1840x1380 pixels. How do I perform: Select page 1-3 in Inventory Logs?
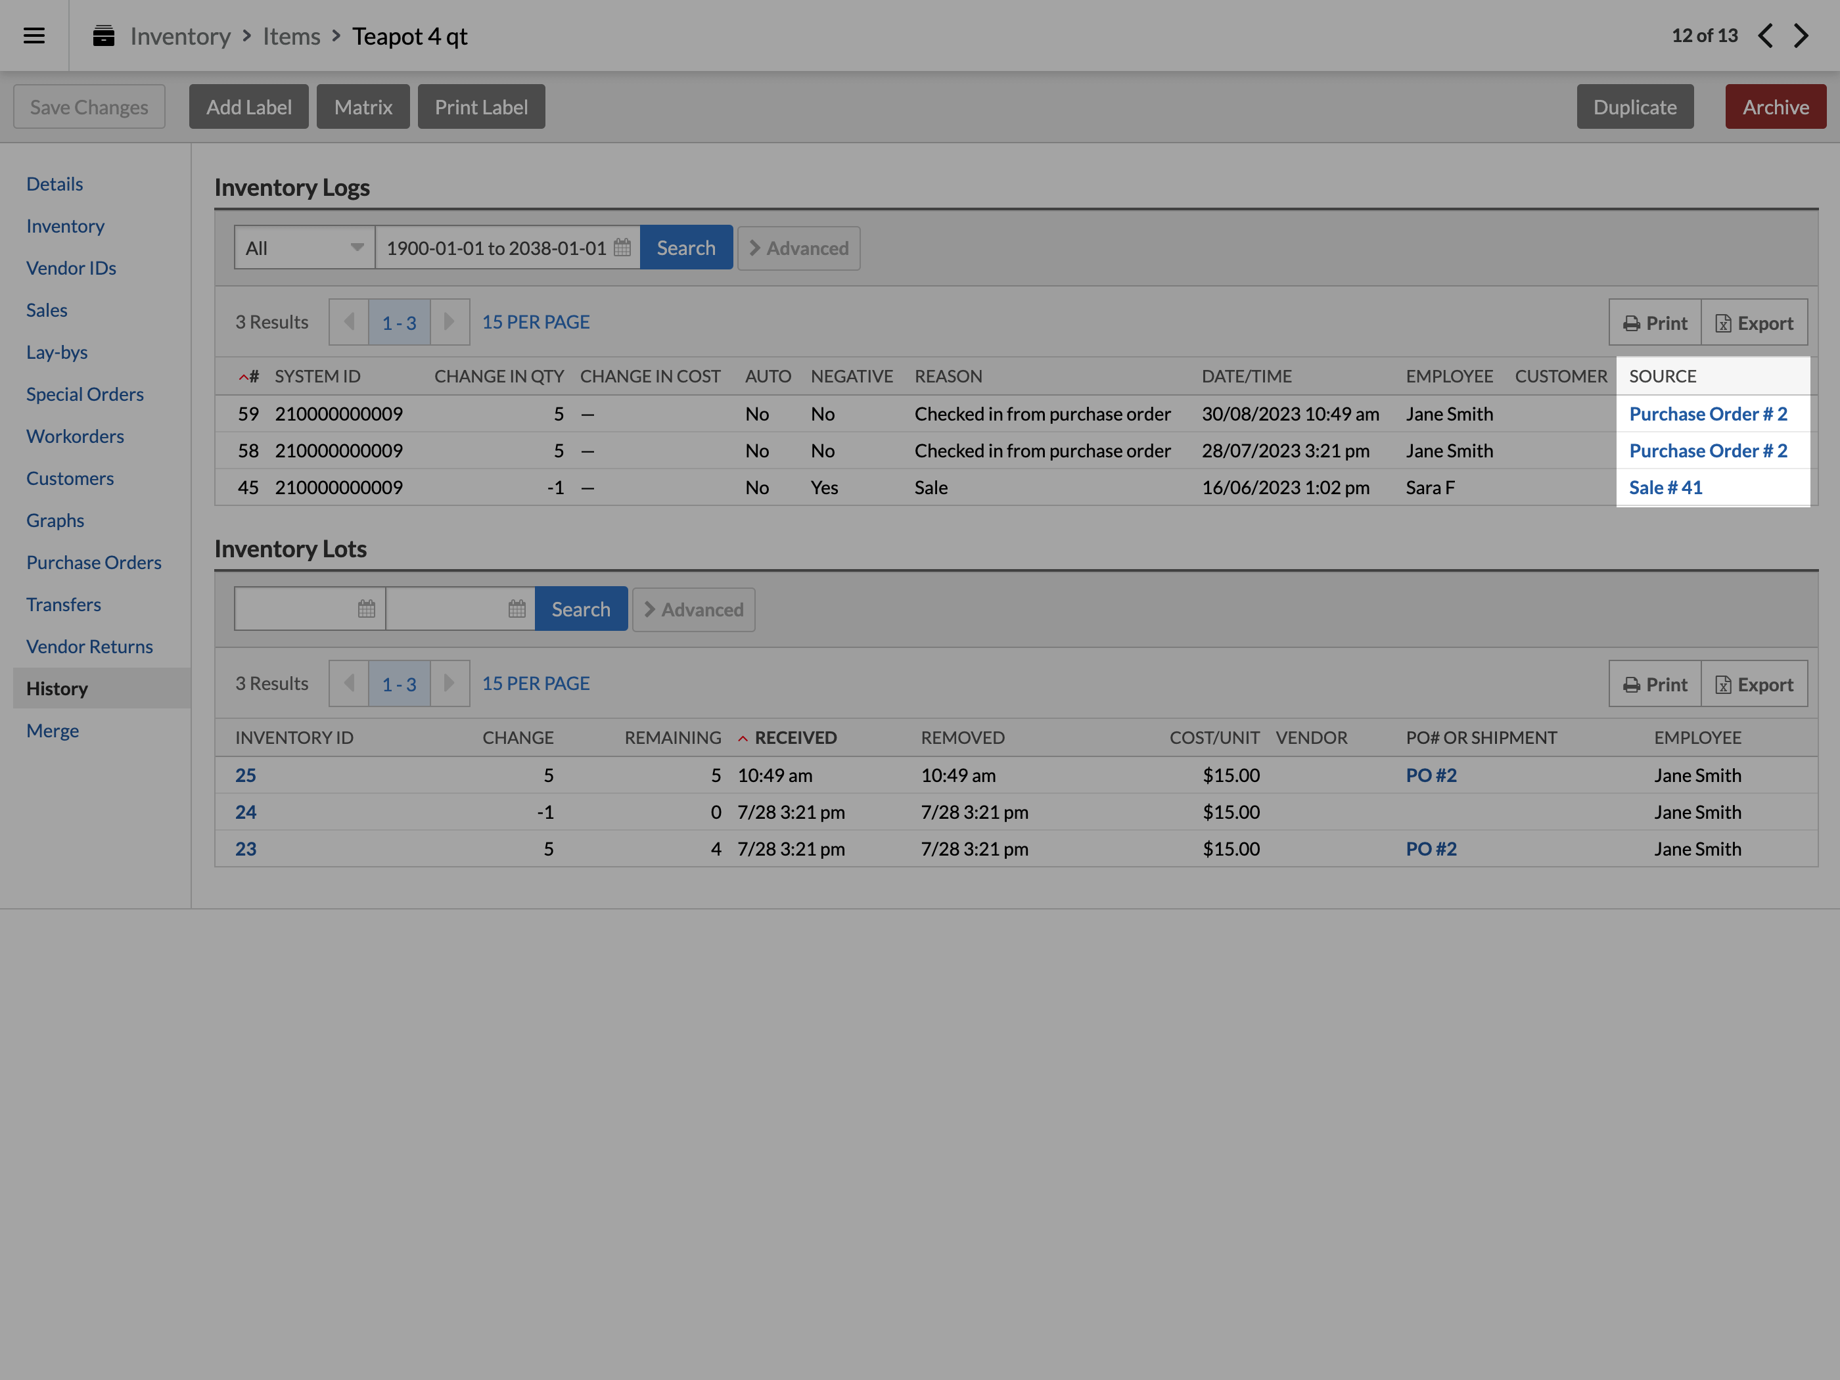click(x=400, y=322)
